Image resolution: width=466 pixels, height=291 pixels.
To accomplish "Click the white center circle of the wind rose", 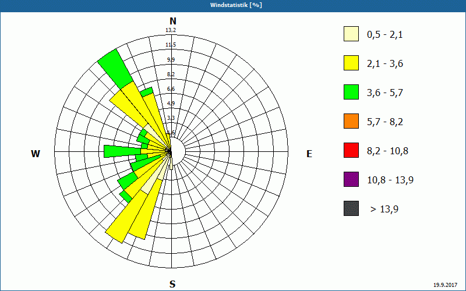I will pos(179,151).
